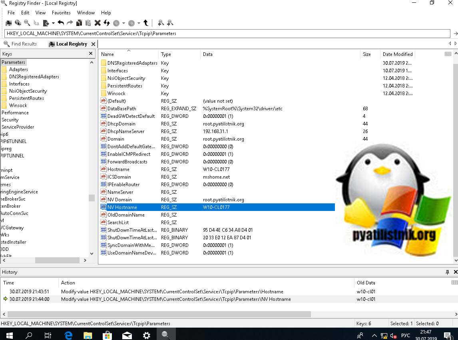Close the Local Registry tab
Screen dimensions: 458x340
[x=93, y=44]
